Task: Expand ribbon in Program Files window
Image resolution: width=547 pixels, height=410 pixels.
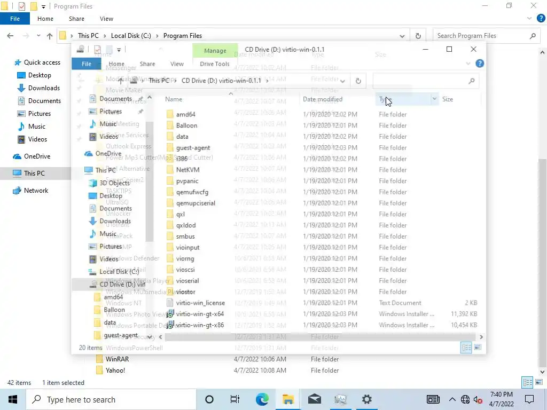Action: click(529, 19)
